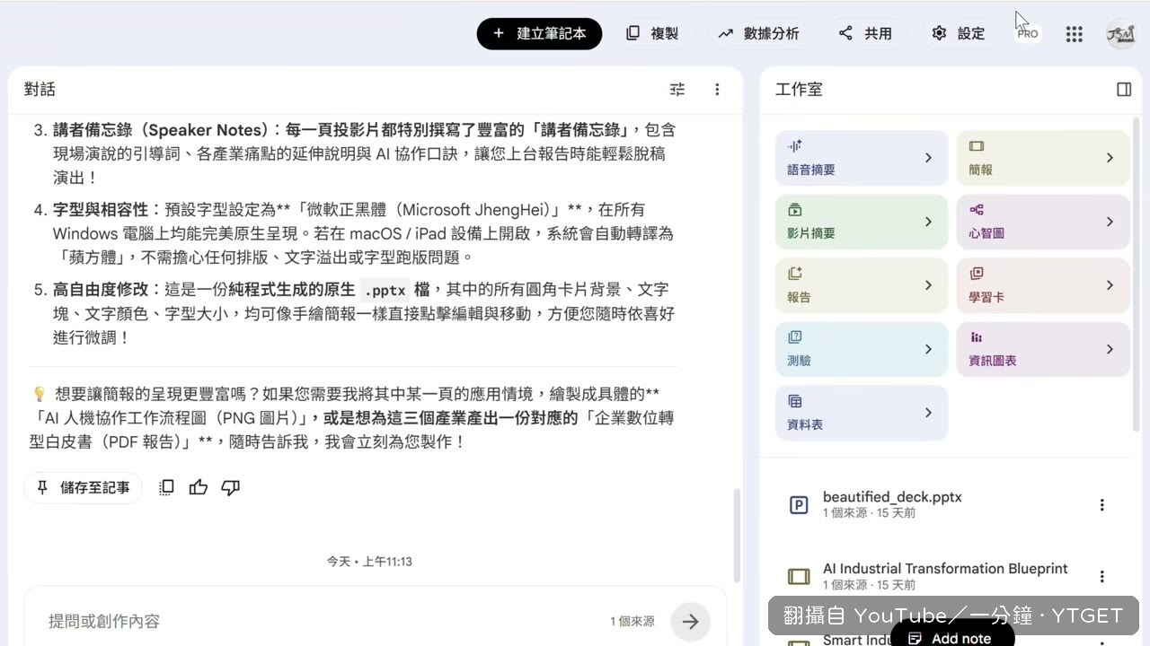The image size is (1150, 646).
Task: Click the 報告 document icon
Action: click(794, 274)
